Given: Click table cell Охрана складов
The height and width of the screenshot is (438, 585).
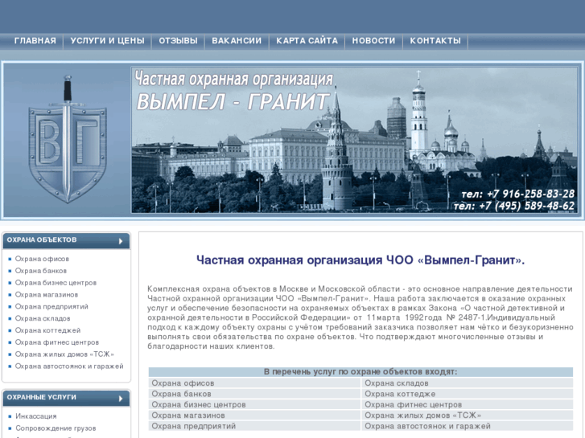Looking at the screenshot, I should 467,383.
